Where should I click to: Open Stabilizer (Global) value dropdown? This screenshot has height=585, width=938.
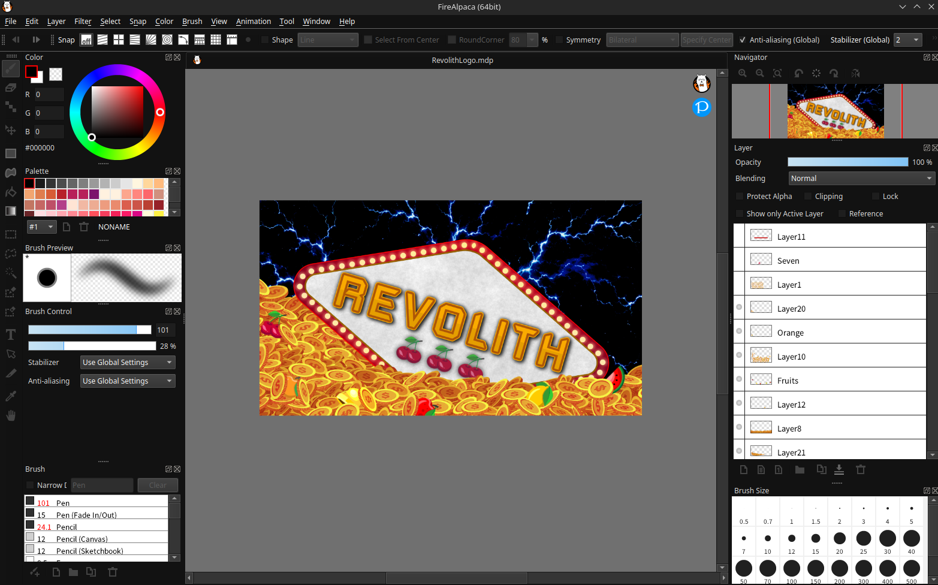(x=907, y=40)
